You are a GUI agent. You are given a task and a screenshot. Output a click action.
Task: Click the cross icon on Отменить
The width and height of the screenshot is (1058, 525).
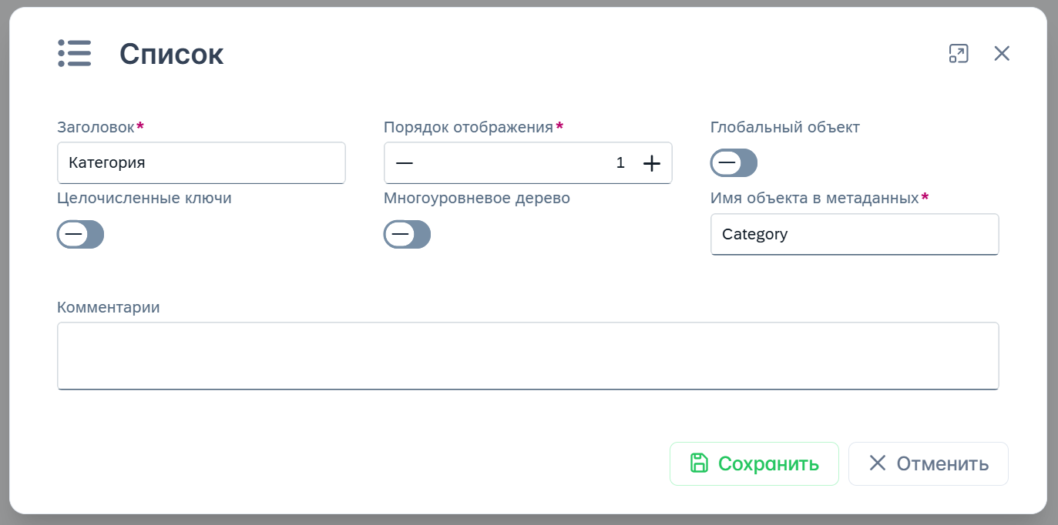coord(878,463)
